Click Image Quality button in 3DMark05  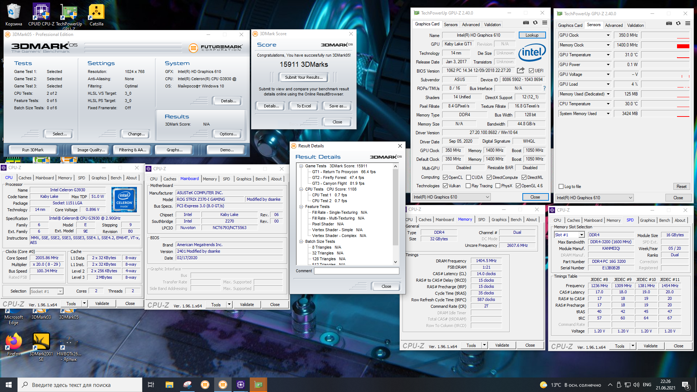coord(91,150)
